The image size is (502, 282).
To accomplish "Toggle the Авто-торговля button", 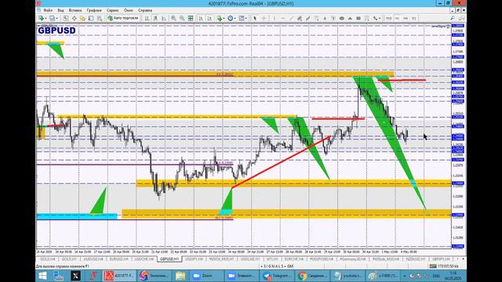I will coord(123,18).
